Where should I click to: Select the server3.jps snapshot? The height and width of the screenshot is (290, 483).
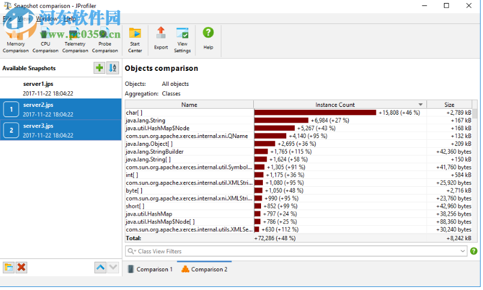(61, 130)
